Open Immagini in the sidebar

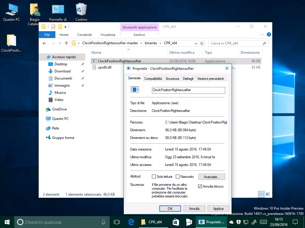point(62,85)
